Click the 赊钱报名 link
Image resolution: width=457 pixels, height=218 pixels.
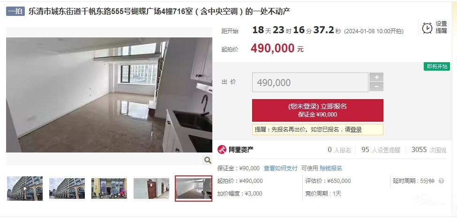[x=331, y=168]
